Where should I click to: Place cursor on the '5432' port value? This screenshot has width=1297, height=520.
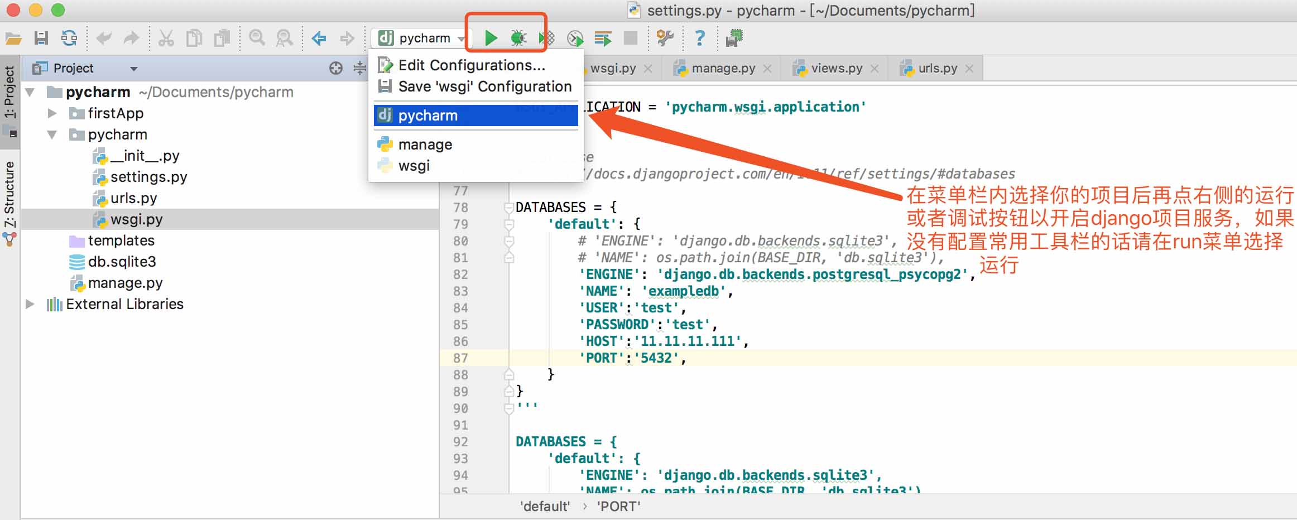(656, 358)
